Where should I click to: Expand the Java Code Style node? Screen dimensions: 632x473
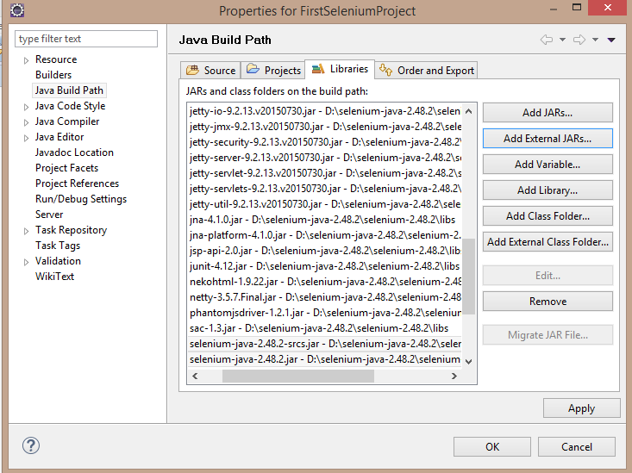click(26, 107)
